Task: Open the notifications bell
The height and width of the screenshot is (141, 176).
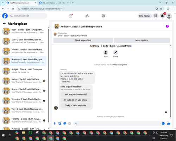Action: click(162, 16)
